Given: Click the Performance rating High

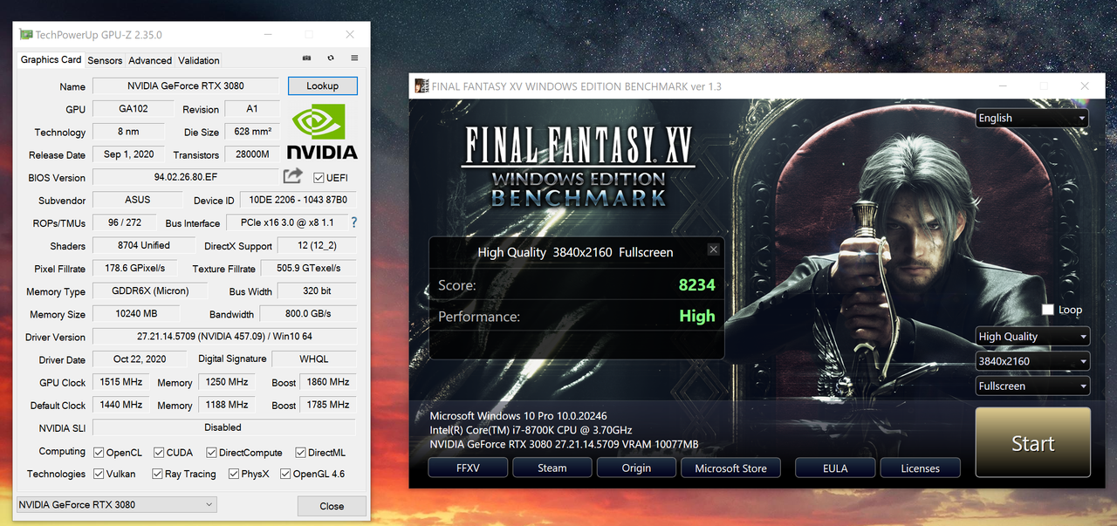Looking at the screenshot, I should point(697,316).
